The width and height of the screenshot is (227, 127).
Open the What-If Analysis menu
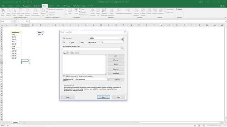[137, 12]
